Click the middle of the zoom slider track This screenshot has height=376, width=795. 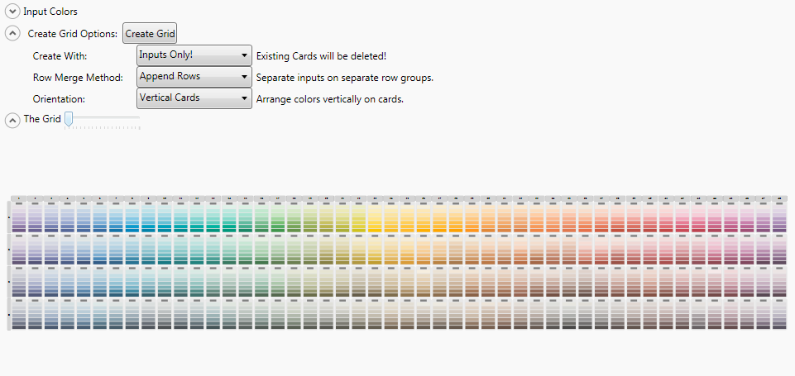103,118
